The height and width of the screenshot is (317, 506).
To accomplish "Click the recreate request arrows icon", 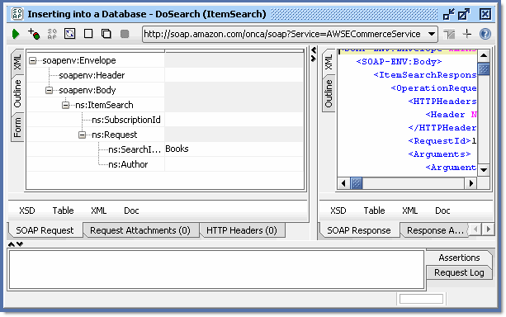I will 69,34.
